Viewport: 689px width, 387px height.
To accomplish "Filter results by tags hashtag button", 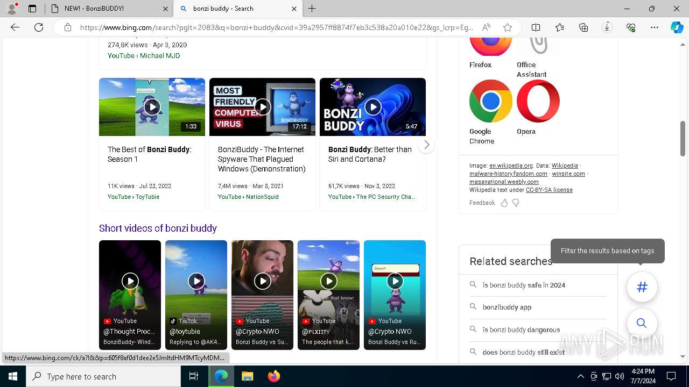I will click(642, 287).
